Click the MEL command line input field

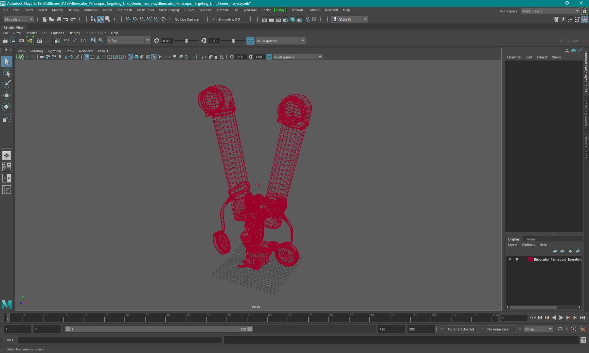click(x=119, y=340)
